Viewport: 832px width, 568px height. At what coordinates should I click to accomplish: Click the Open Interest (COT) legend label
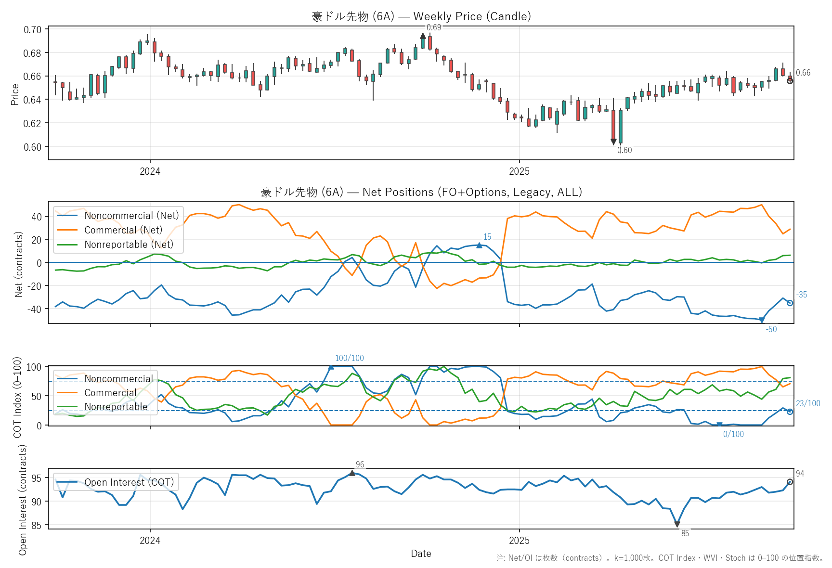(x=129, y=482)
